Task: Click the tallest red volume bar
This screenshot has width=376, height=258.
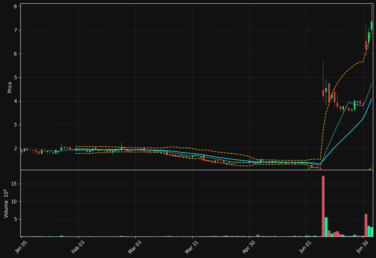Action: pyautogui.click(x=323, y=206)
